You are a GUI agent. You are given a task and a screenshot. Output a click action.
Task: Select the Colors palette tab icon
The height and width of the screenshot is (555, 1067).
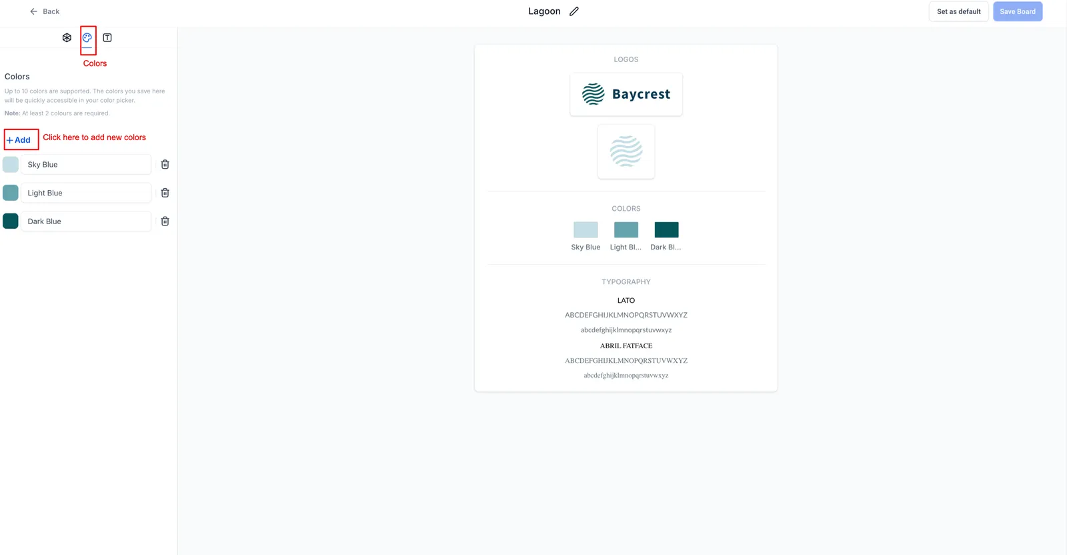pos(87,38)
